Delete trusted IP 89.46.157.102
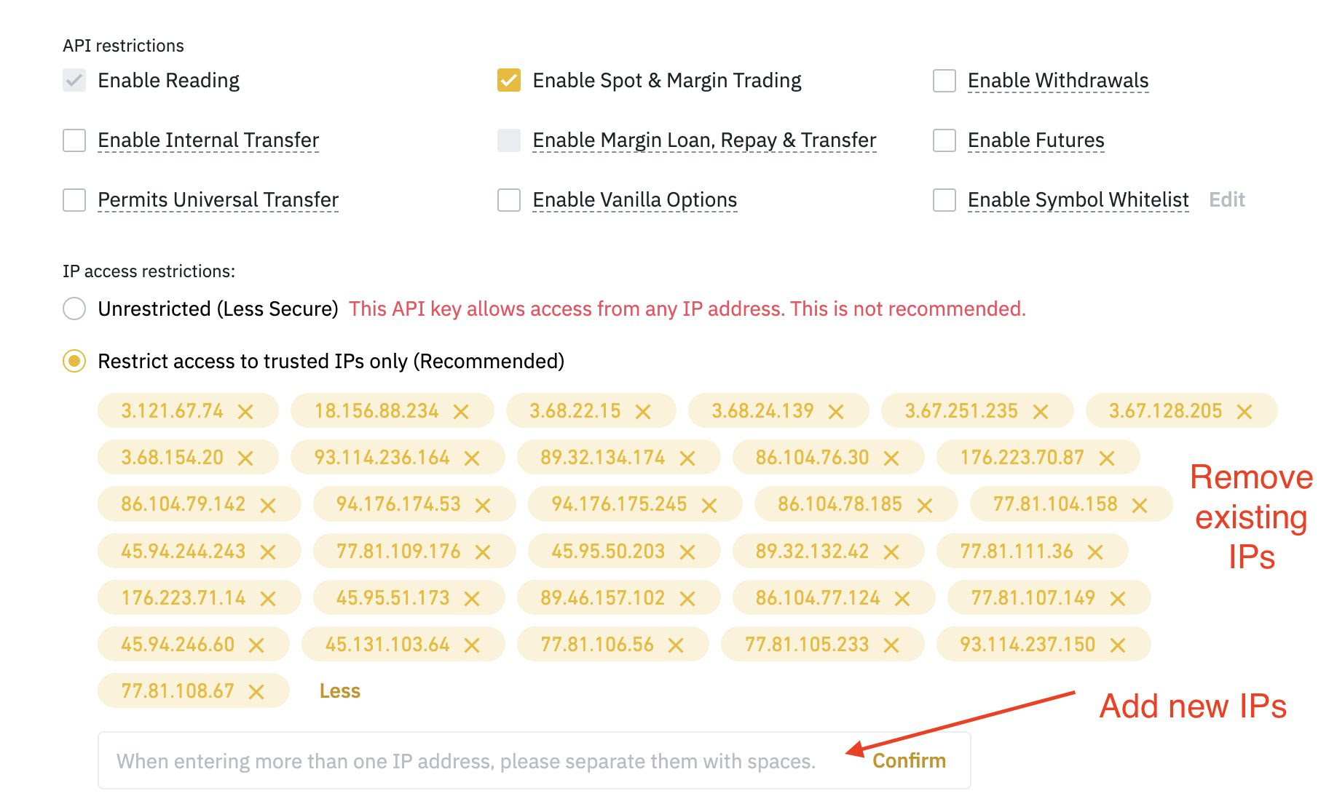 [687, 599]
